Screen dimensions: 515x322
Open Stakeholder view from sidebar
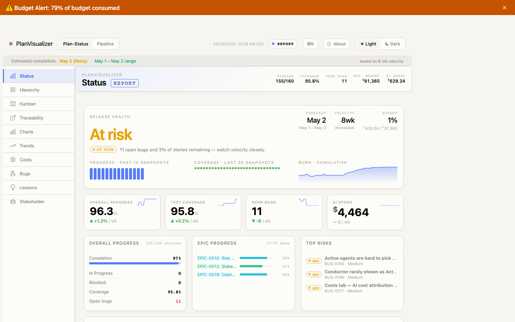coord(39,201)
